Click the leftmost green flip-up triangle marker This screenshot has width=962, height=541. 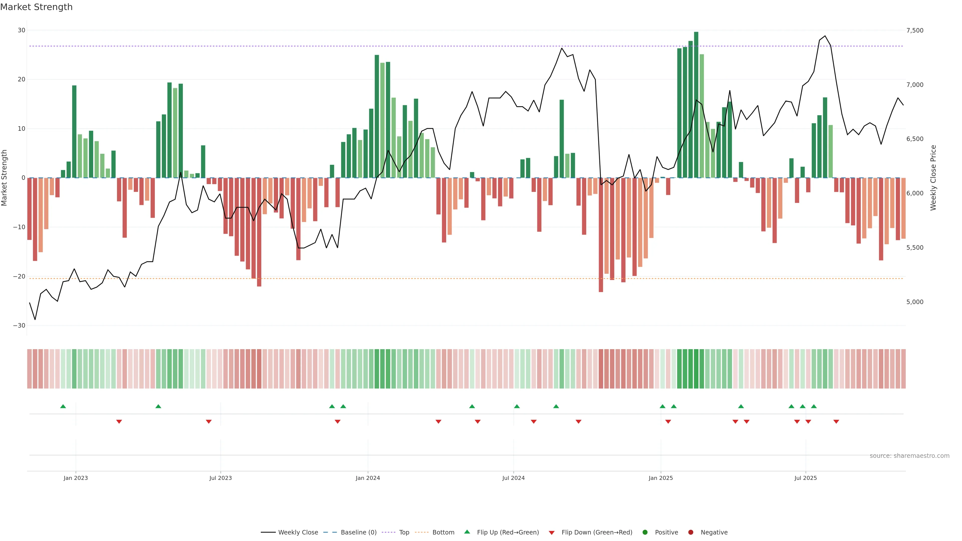pos(63,406)
